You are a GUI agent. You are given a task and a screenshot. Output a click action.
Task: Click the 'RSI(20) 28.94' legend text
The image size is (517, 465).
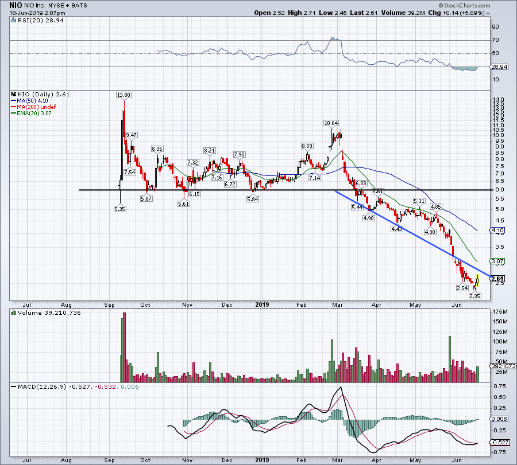[41, 21]
